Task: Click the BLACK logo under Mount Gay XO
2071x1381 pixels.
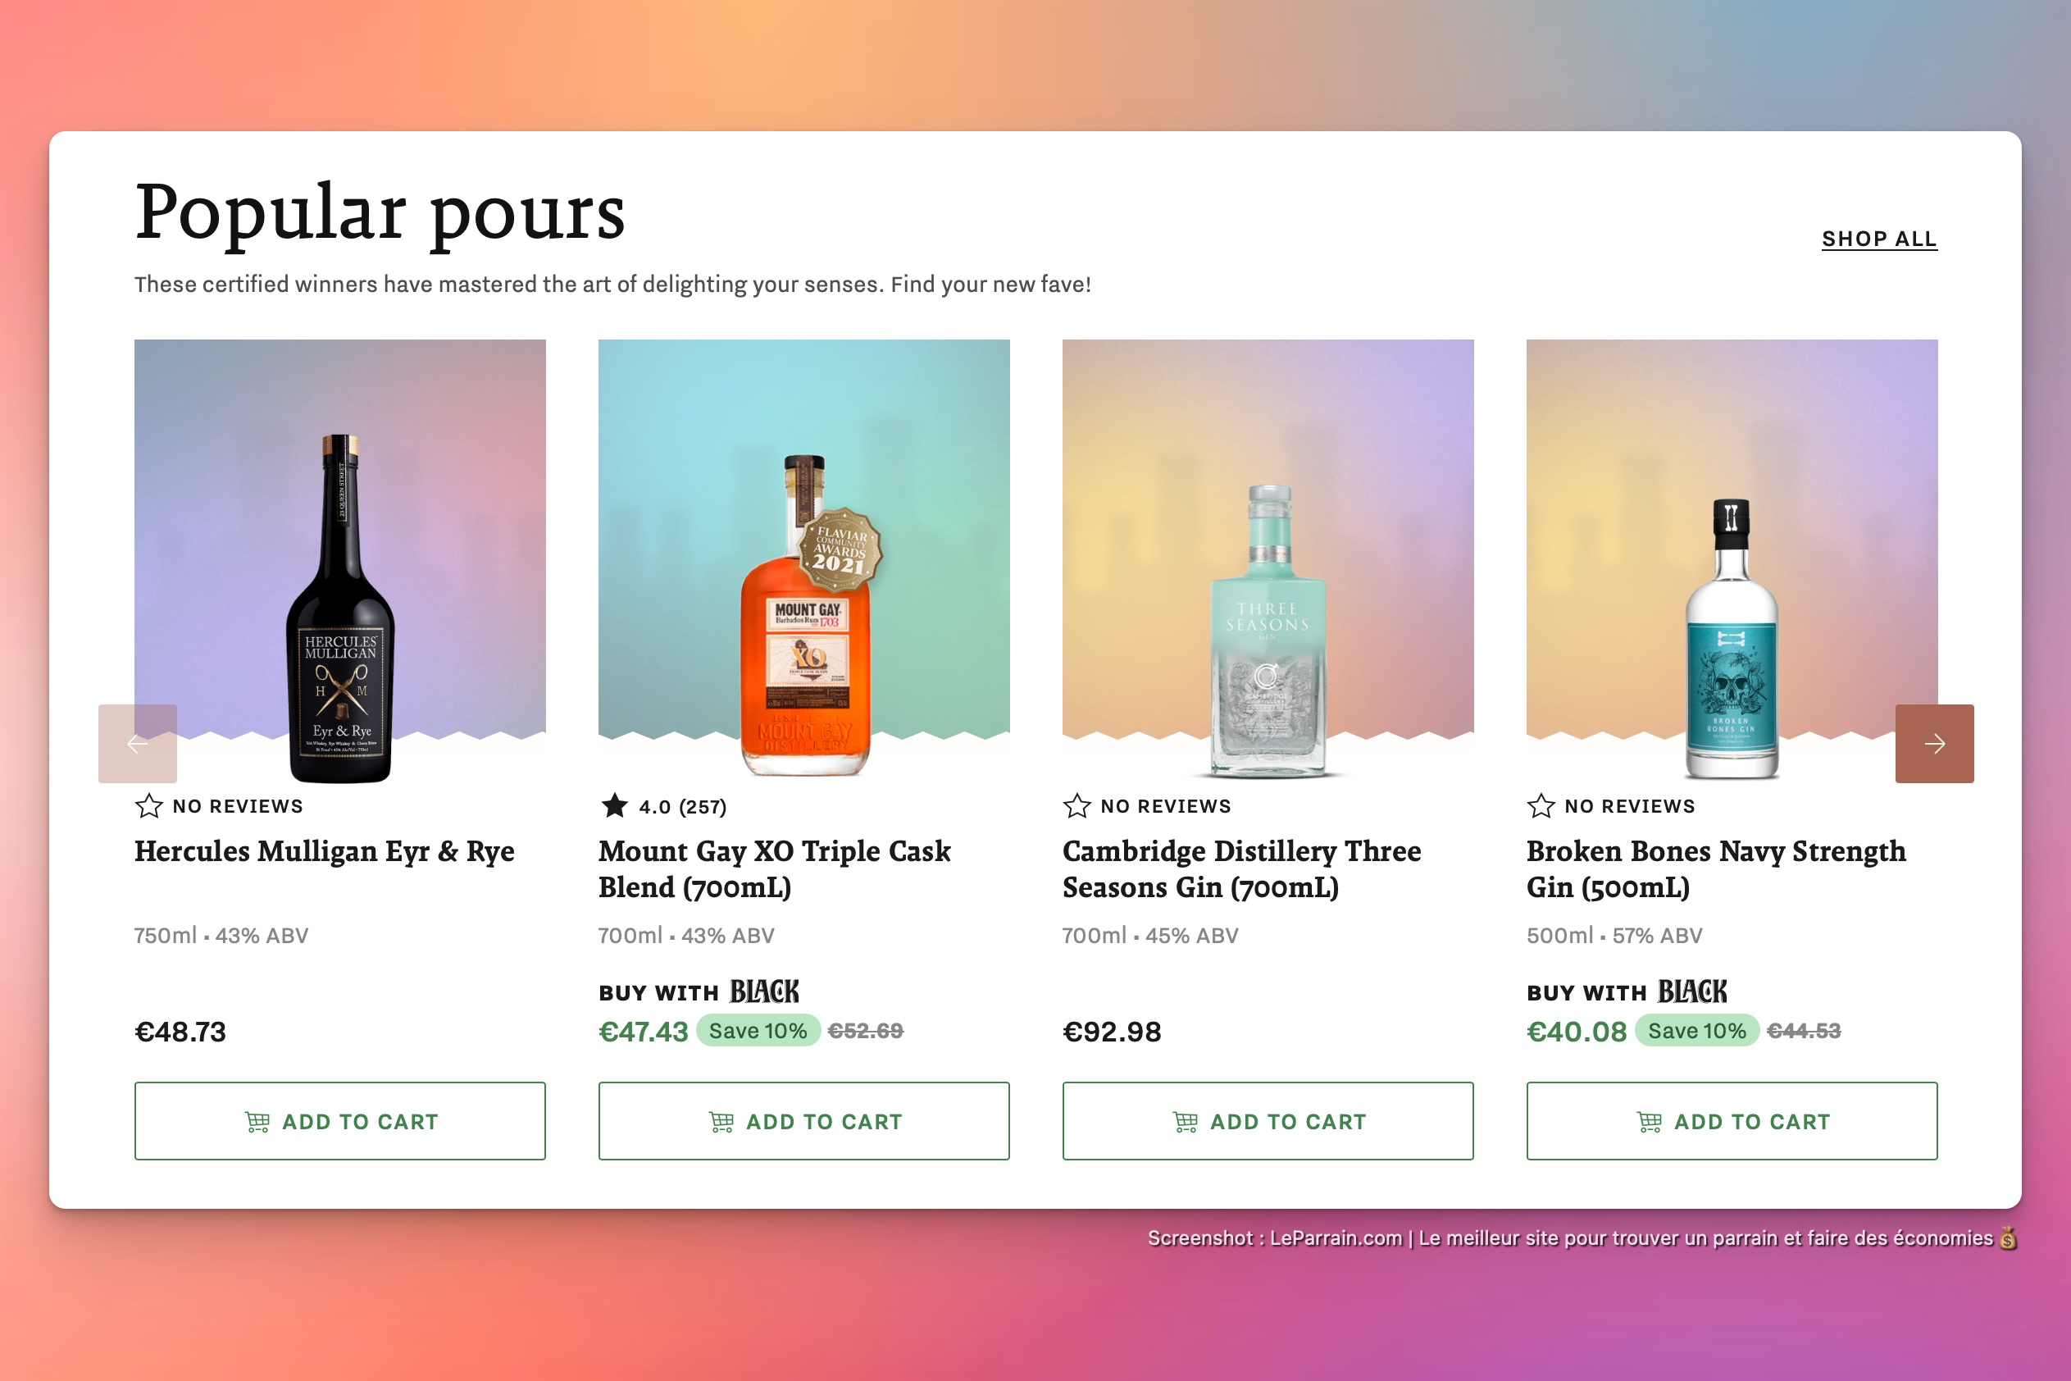Action: [x=764, y=991]
